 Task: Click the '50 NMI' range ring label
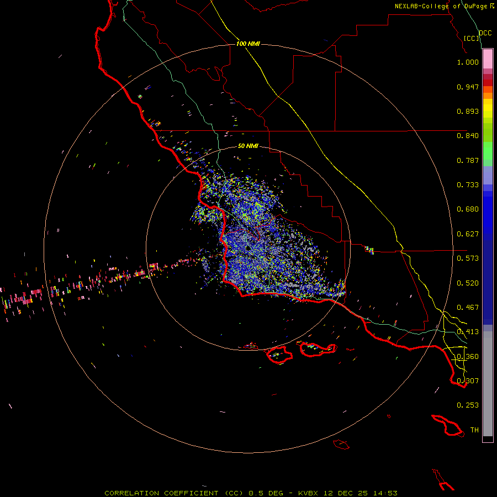(248, 146)
